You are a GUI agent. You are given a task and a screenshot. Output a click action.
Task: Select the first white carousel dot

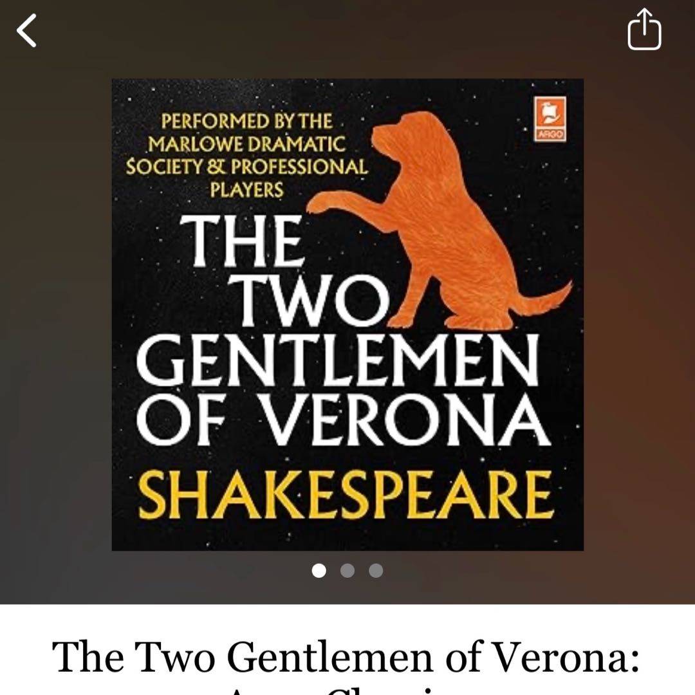point(319,570)
